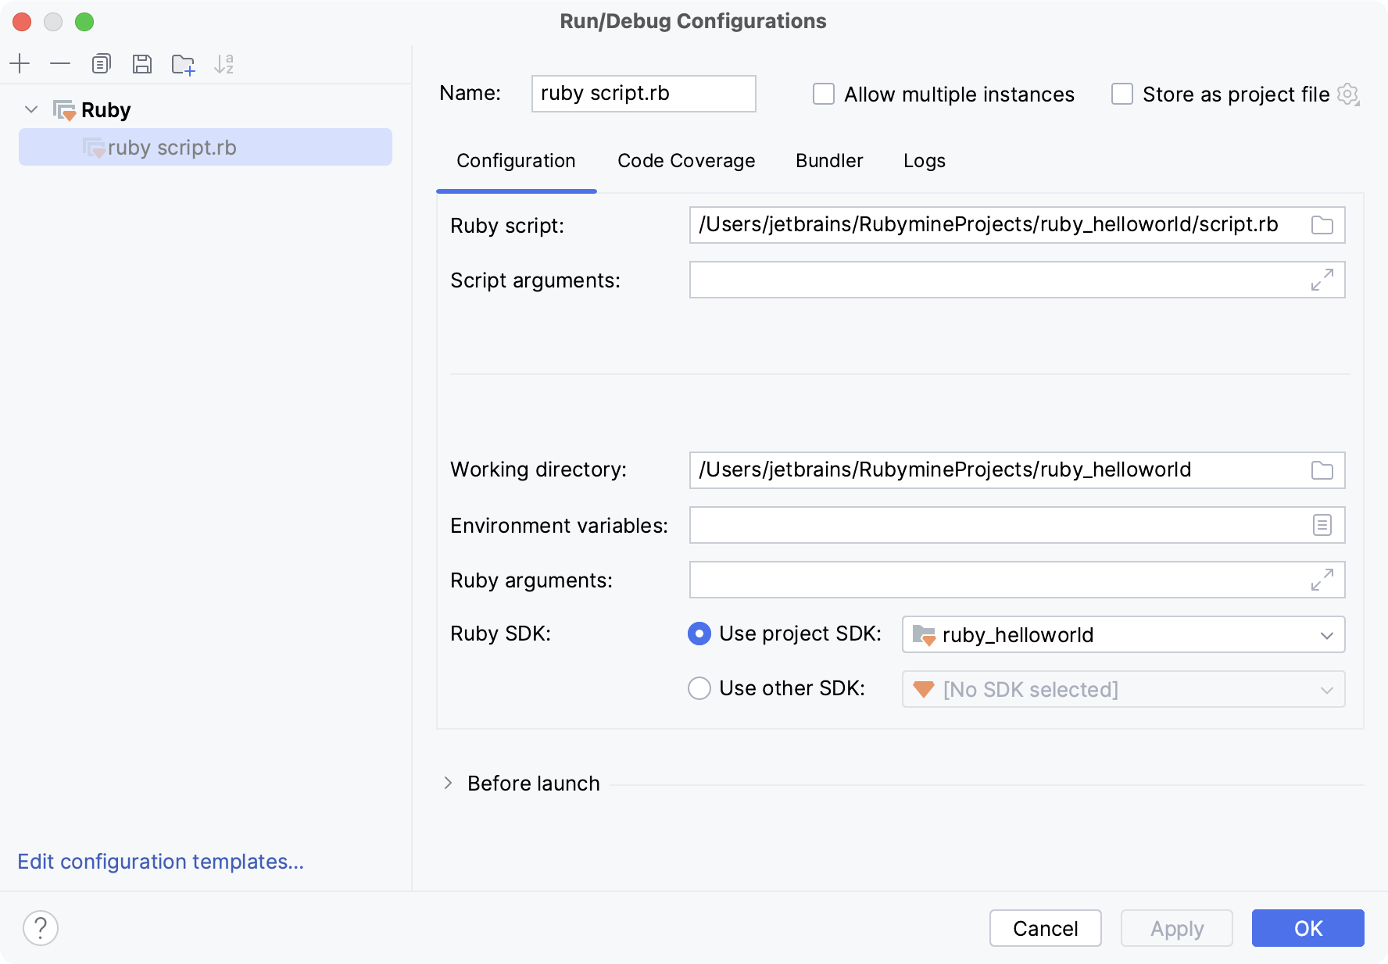
Task: Expand the Script arguments field
Action: click(x=1322, y=280)
